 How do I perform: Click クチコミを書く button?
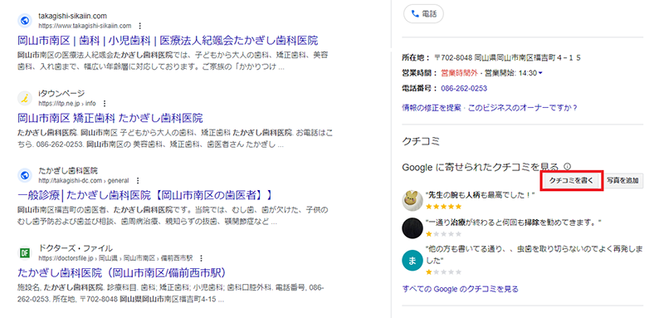pyautogui.click(x=572, y=180)
